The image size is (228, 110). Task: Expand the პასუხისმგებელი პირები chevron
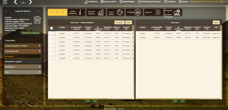(x=39, y=46)
